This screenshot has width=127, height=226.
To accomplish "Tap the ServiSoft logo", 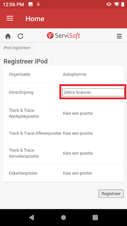I will coord(63,36).
